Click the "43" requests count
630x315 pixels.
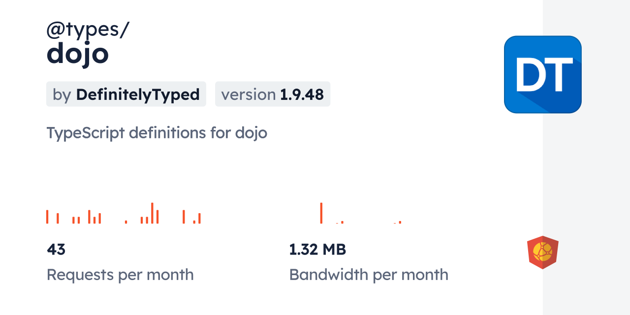point(56,250)
